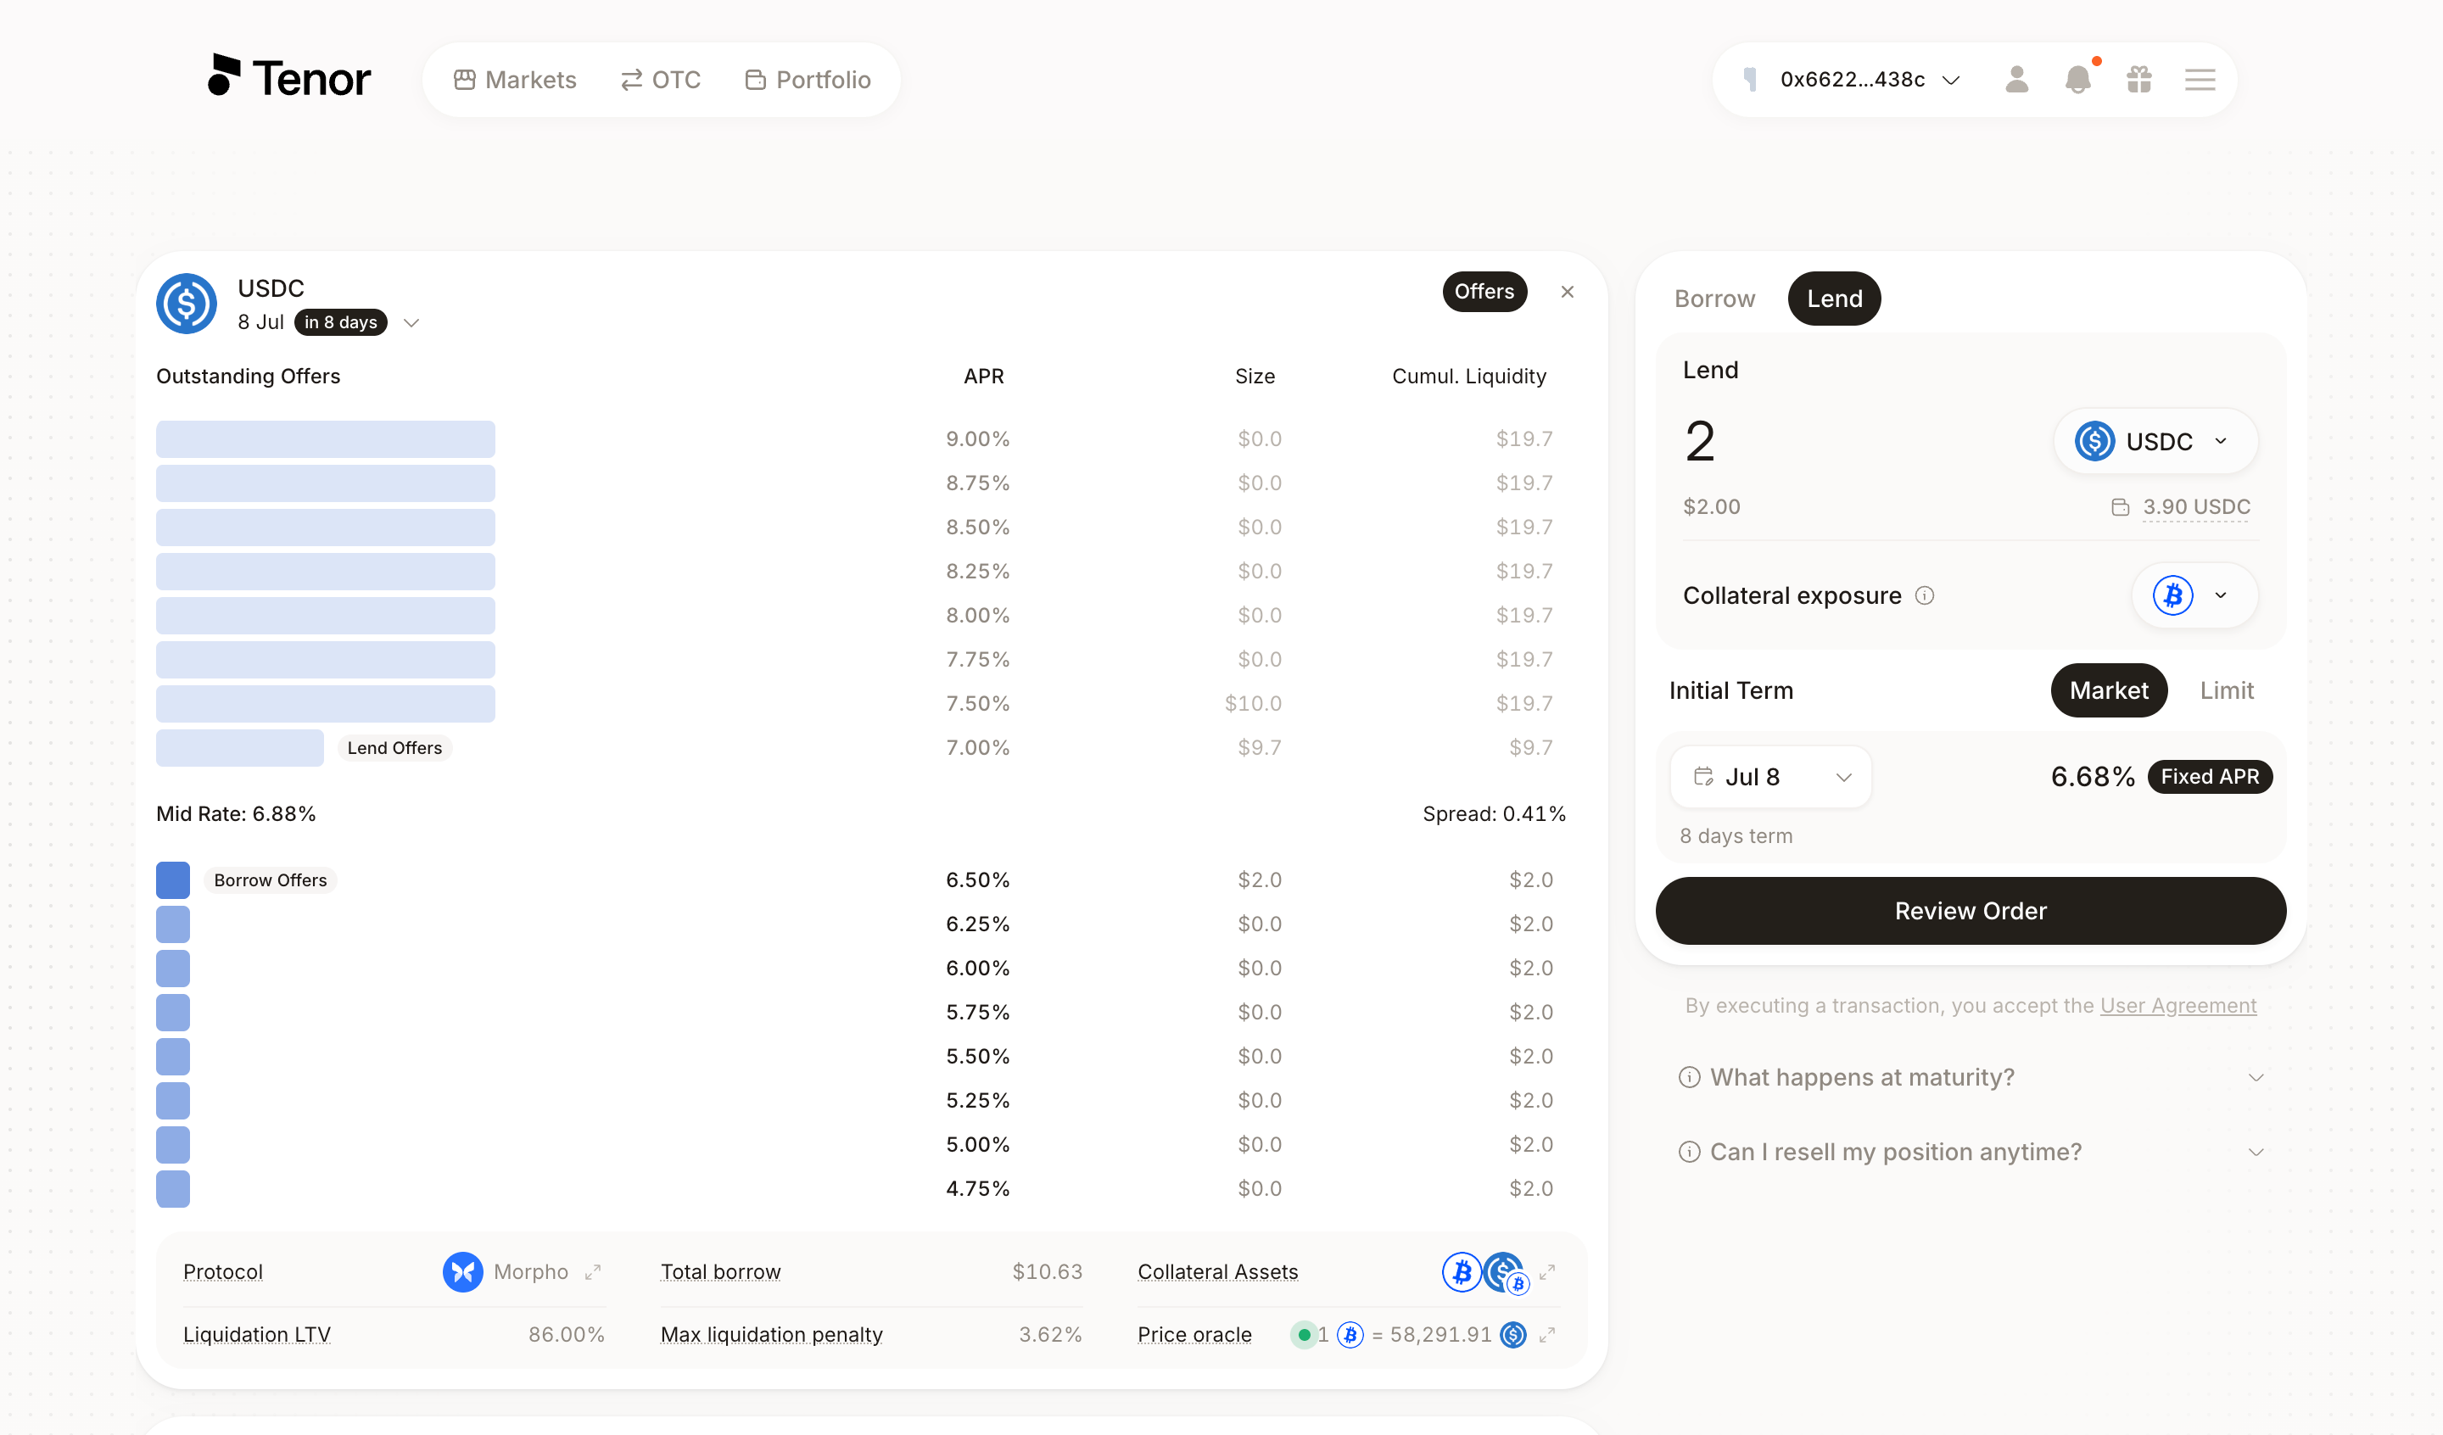This screenshot has height=1435, width=2443.
Task: Open the user profile icon
Action: click(x=2016, y=80)
